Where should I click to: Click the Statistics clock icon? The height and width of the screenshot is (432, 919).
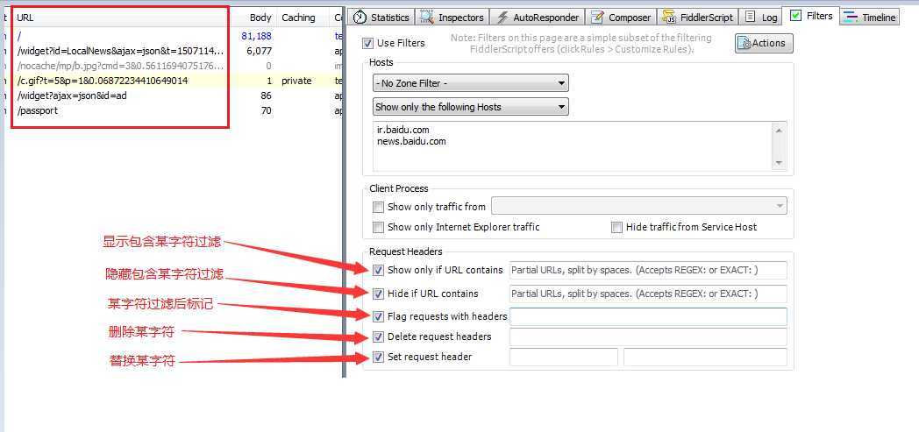tap(360, 18)
